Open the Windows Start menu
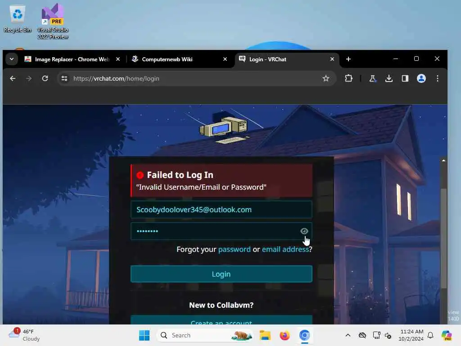The image size is (461, 346). coord(144,335)
